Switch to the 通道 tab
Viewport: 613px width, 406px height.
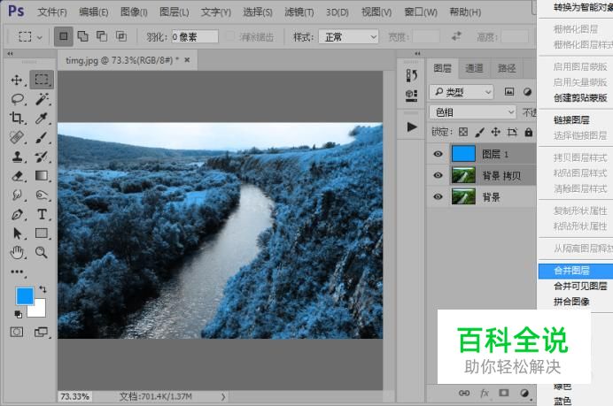(474, 68)
